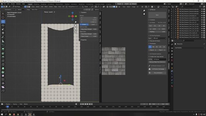This screenshot has width=206, height=116.
Task: Open the Select Box drag dropdown
Action: (x=35, y=10)
